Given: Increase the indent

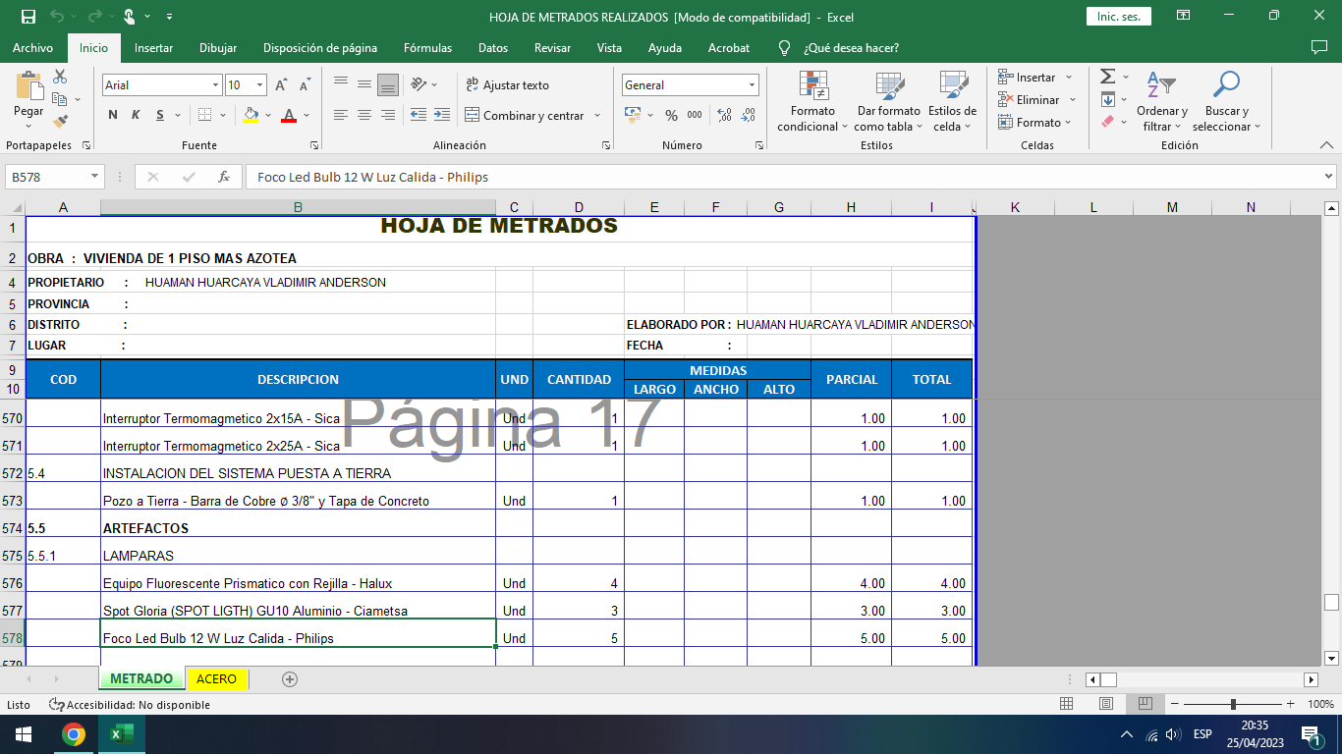Looking at the screenshot, I should pos(442,115).
